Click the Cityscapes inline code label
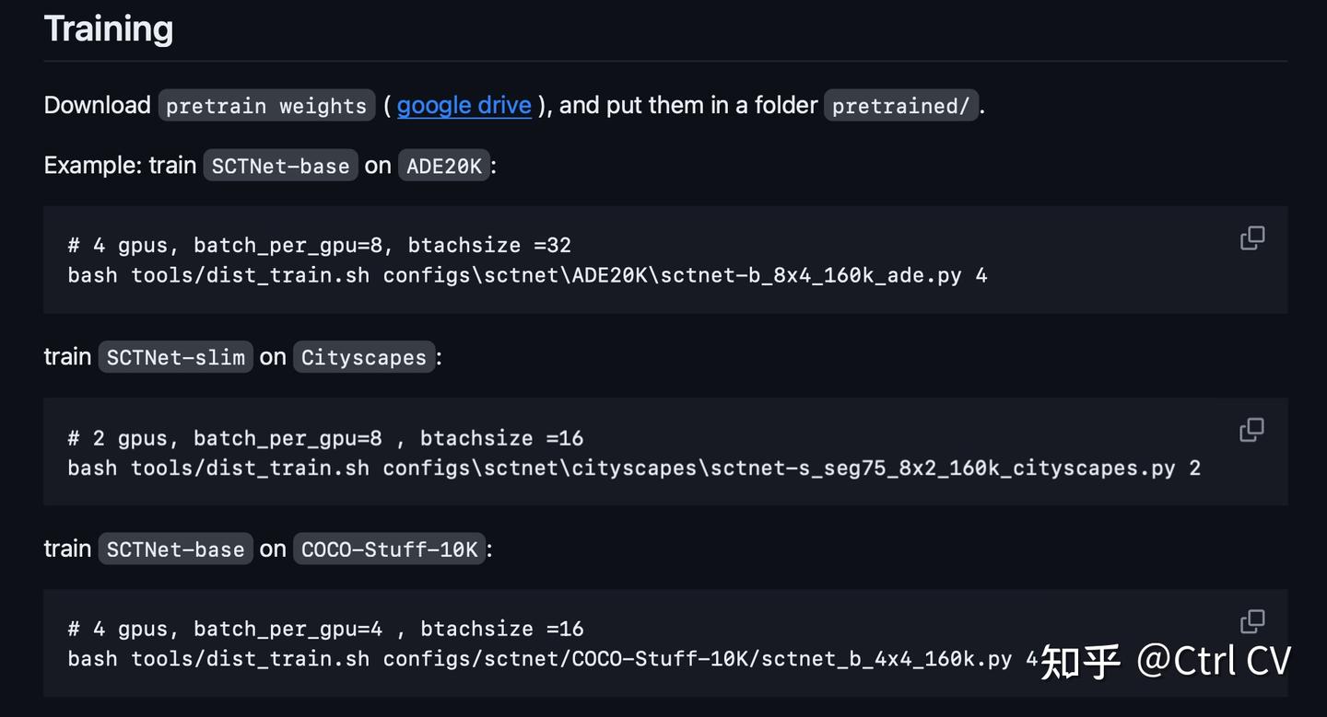This screenshot has height=717, width=1327. click(x=364, y=357)
